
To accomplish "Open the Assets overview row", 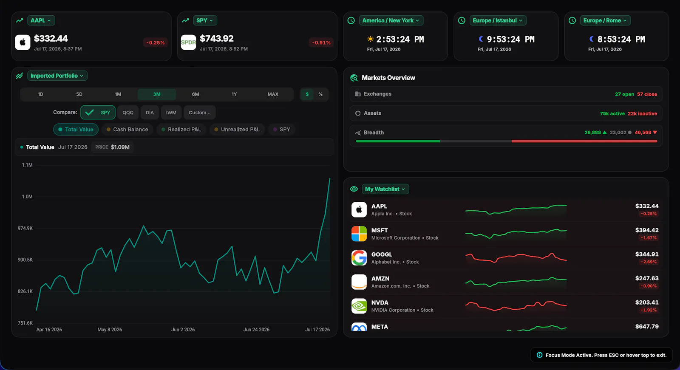I will coord(506,113).
